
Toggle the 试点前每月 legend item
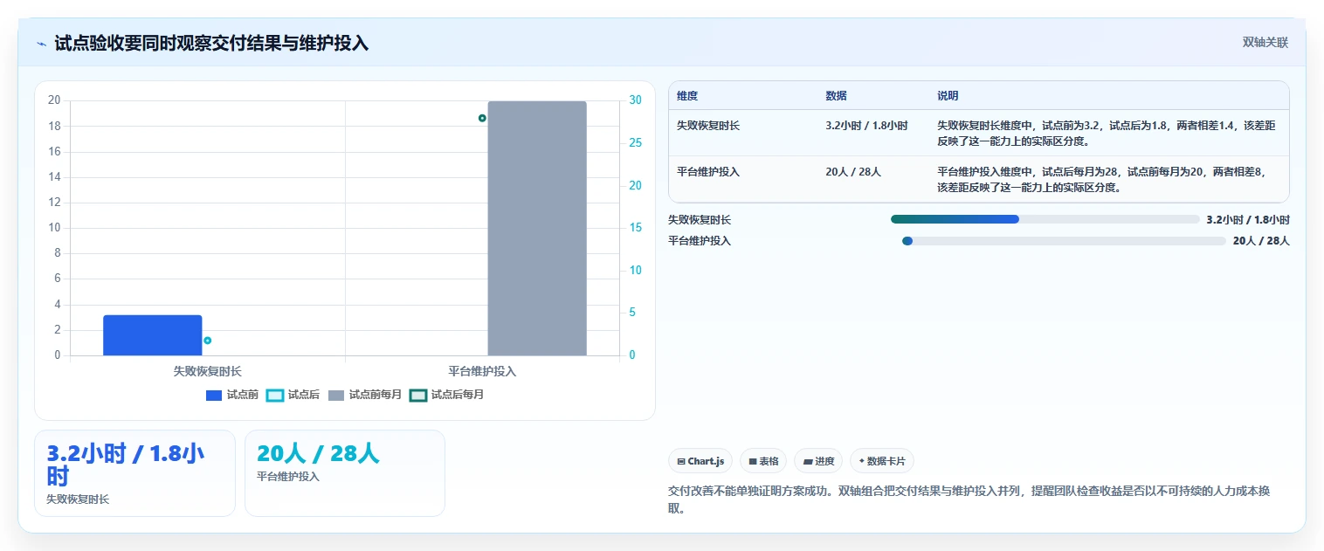365,395
